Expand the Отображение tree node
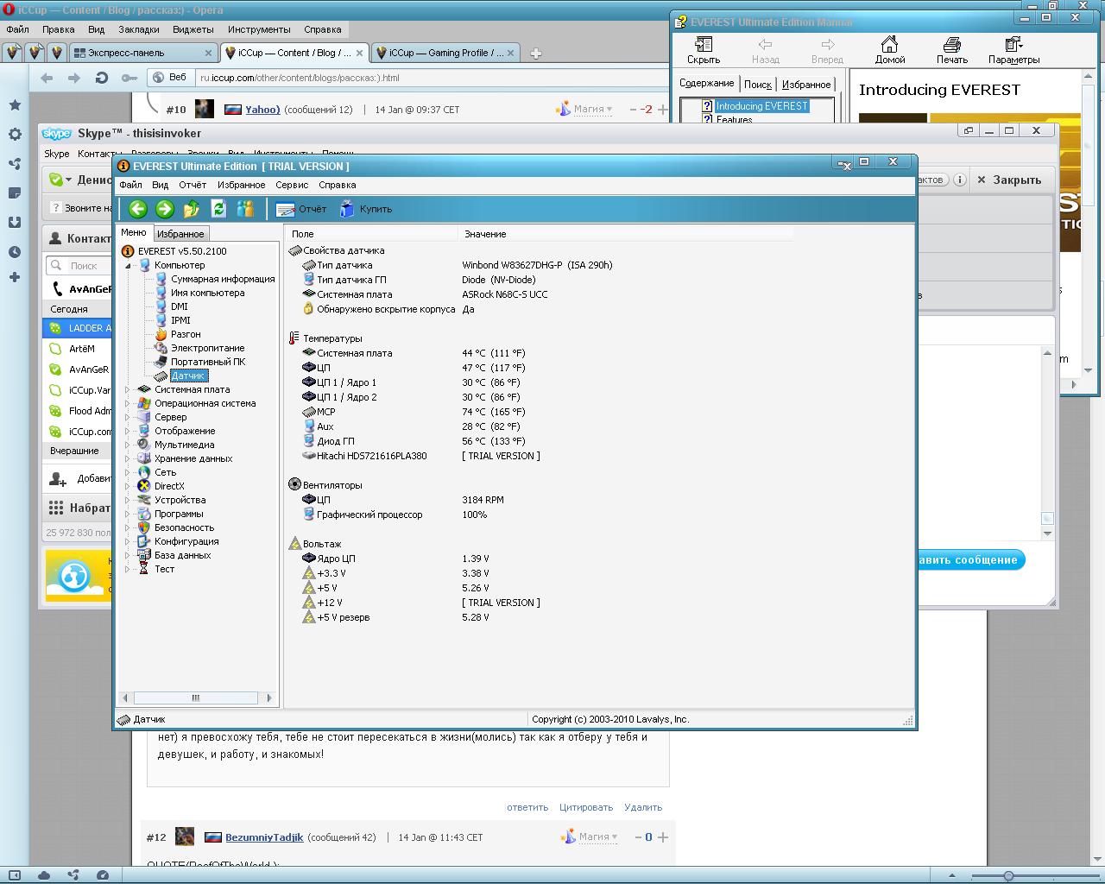 point(128,432)
